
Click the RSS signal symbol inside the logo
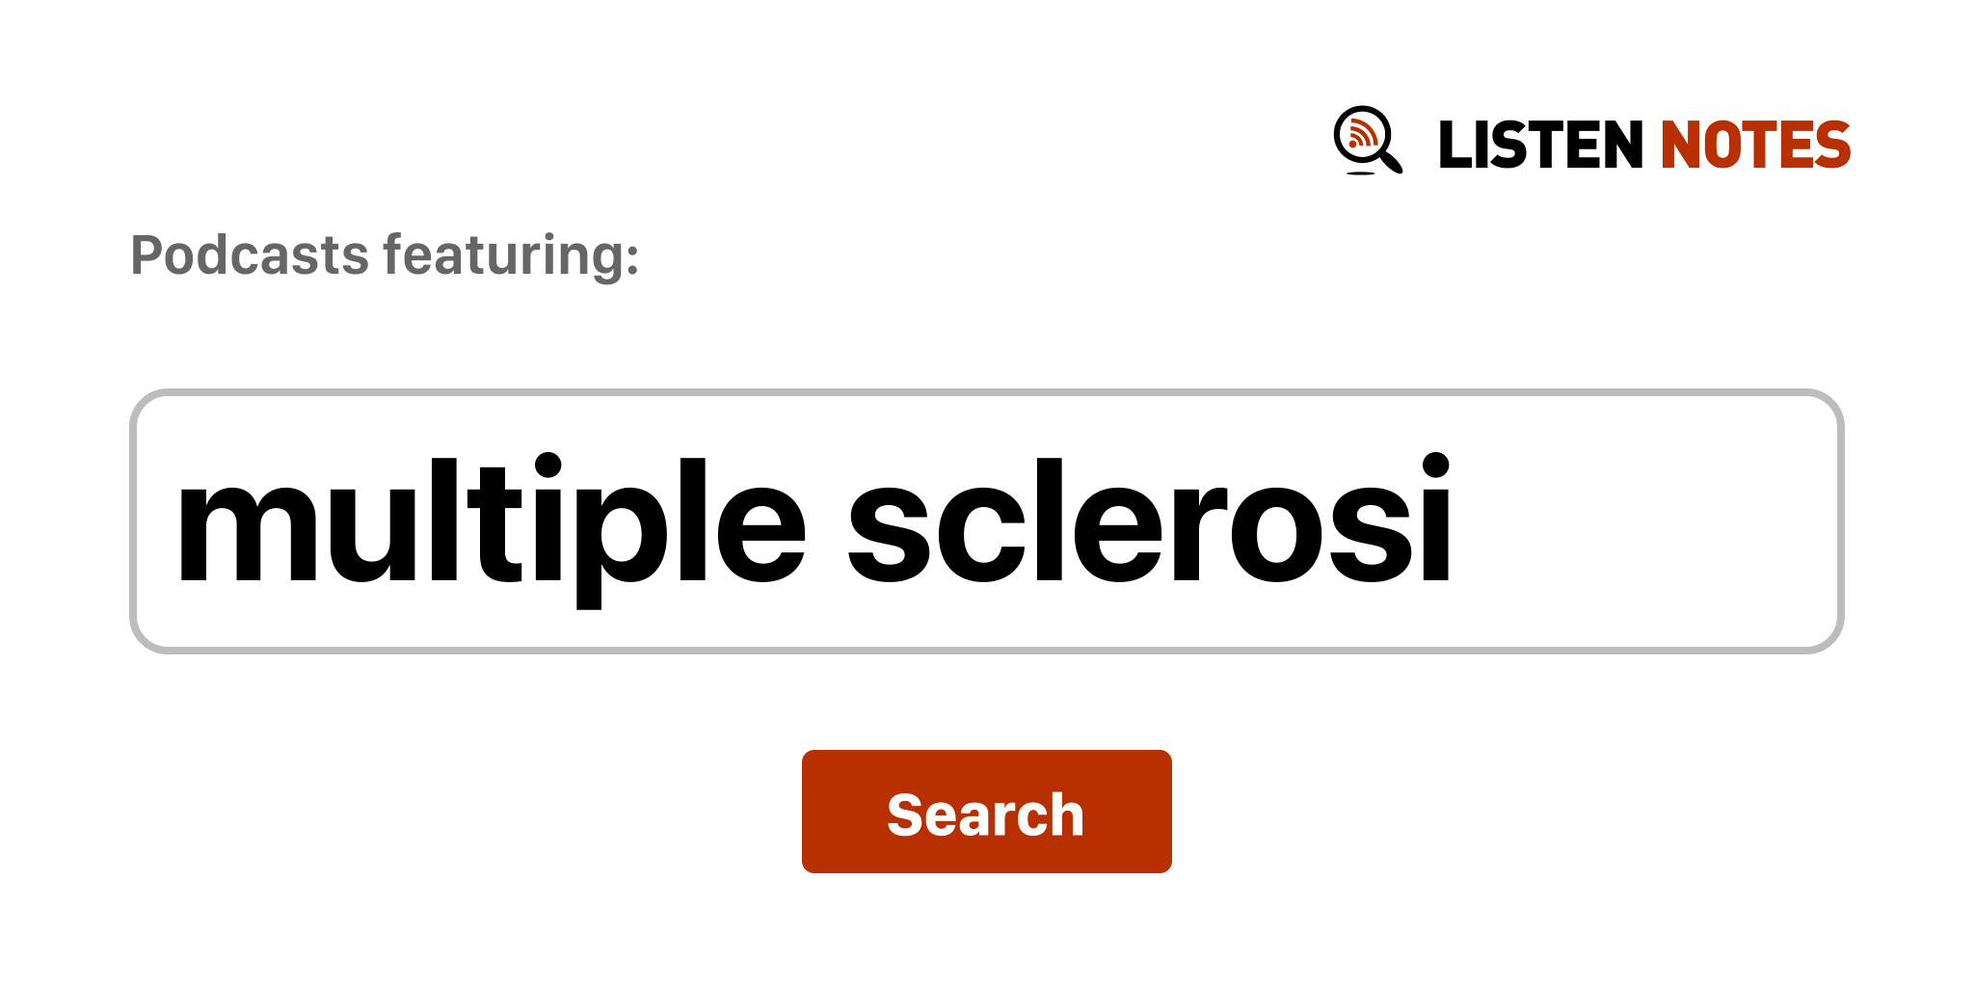click(1361, 135)
